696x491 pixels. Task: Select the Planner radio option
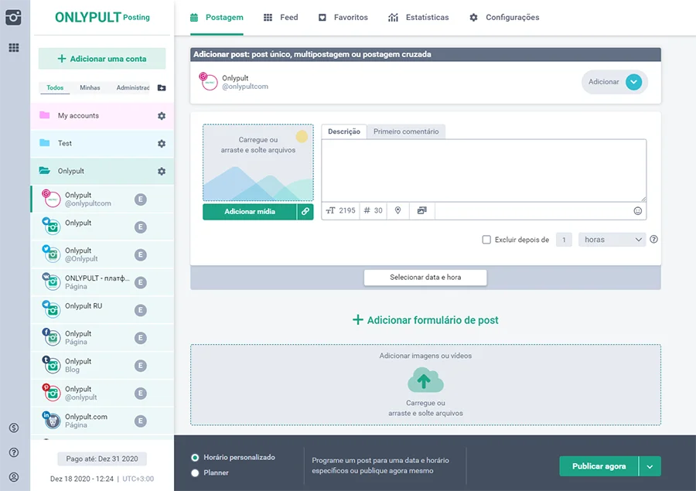tap(195, 472)
